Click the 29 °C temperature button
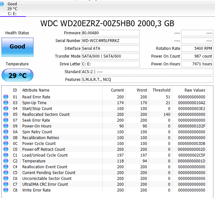215x198 pixels. coord(17,75)
